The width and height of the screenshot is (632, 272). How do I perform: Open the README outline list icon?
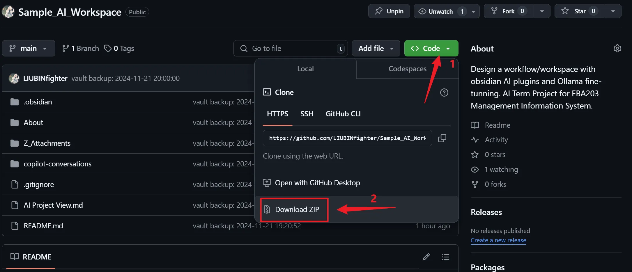coord(445,257)
